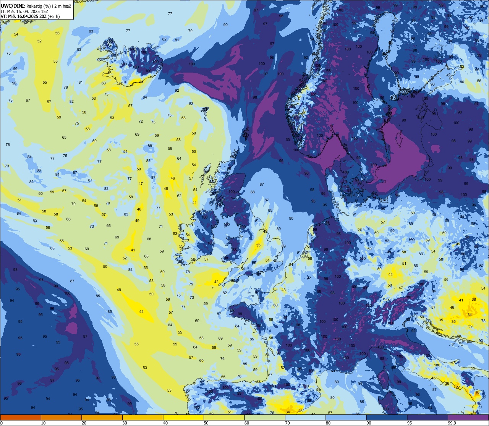Click the purple above-99.9 legend swatch

(x=468, y=417)
